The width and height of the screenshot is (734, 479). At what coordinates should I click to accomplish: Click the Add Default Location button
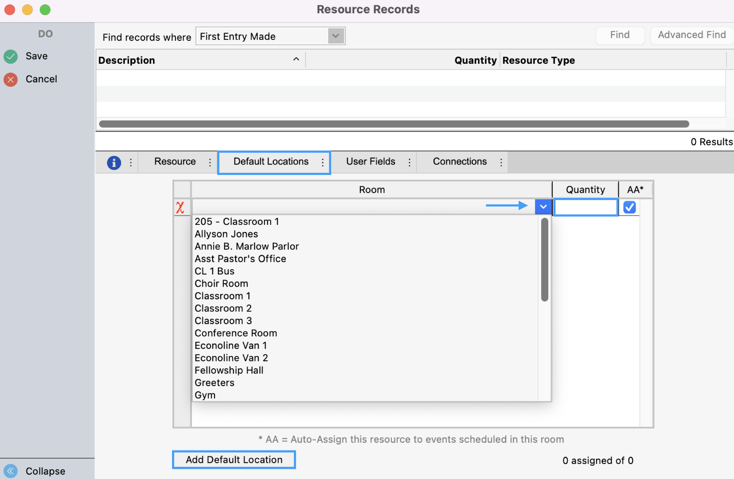[234, 460]
